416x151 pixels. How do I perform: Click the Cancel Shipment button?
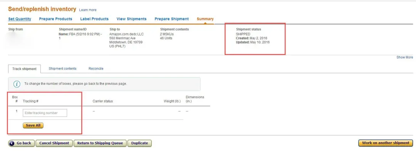click(54, 143)
